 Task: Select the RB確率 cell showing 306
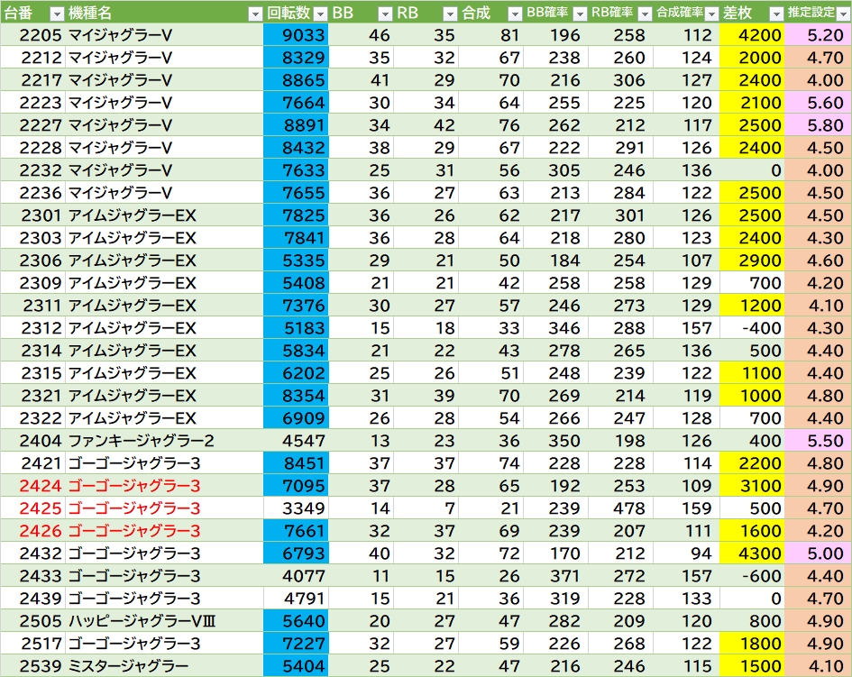click(x=621, y=80)
